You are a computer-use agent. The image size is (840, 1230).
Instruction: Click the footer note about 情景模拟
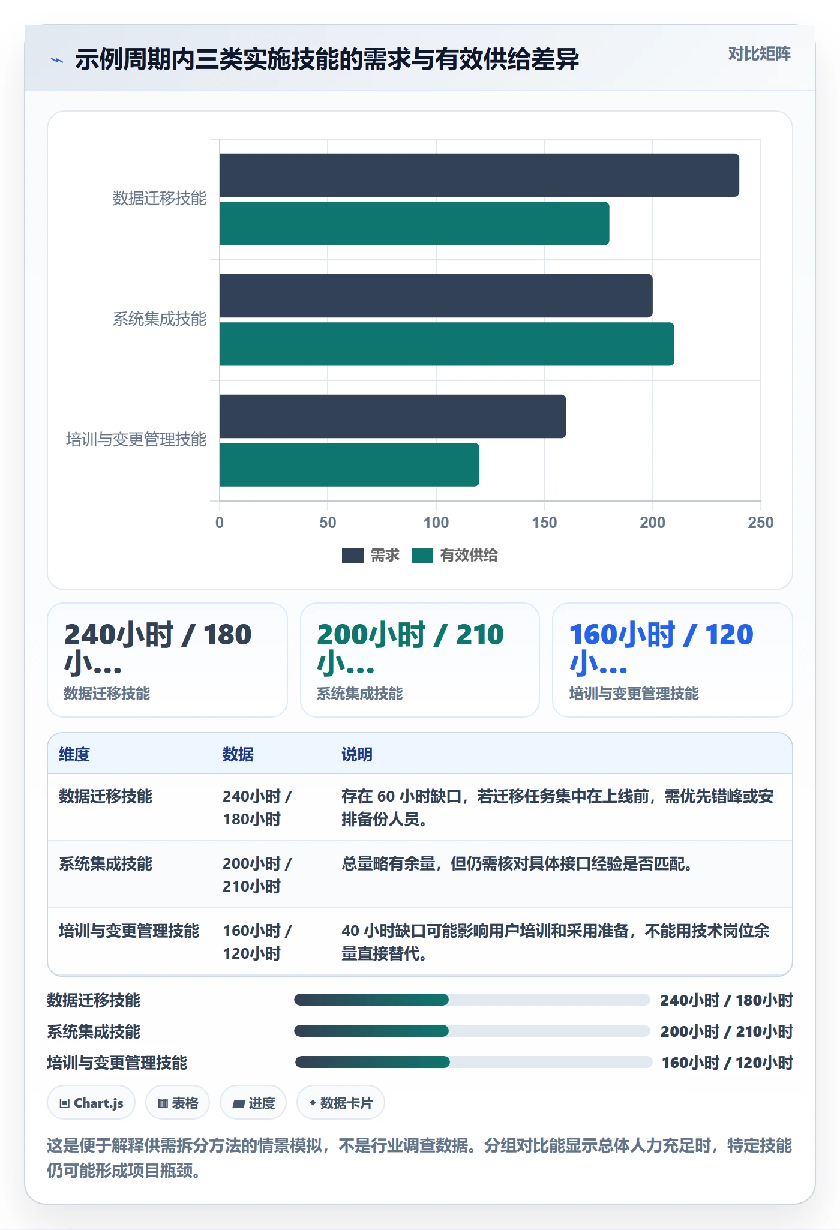[419, 1157]
